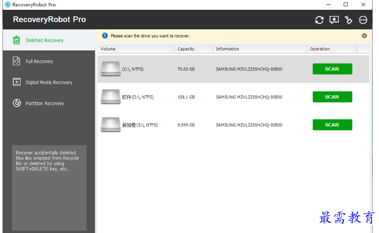Maximize the RecoveryRobot Pro window
The width and height of the screenshot is (379, 233).
click(346, 4)
